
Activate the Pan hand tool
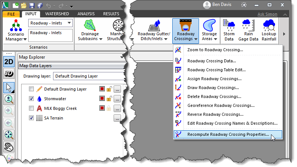[x=9, y=147]
